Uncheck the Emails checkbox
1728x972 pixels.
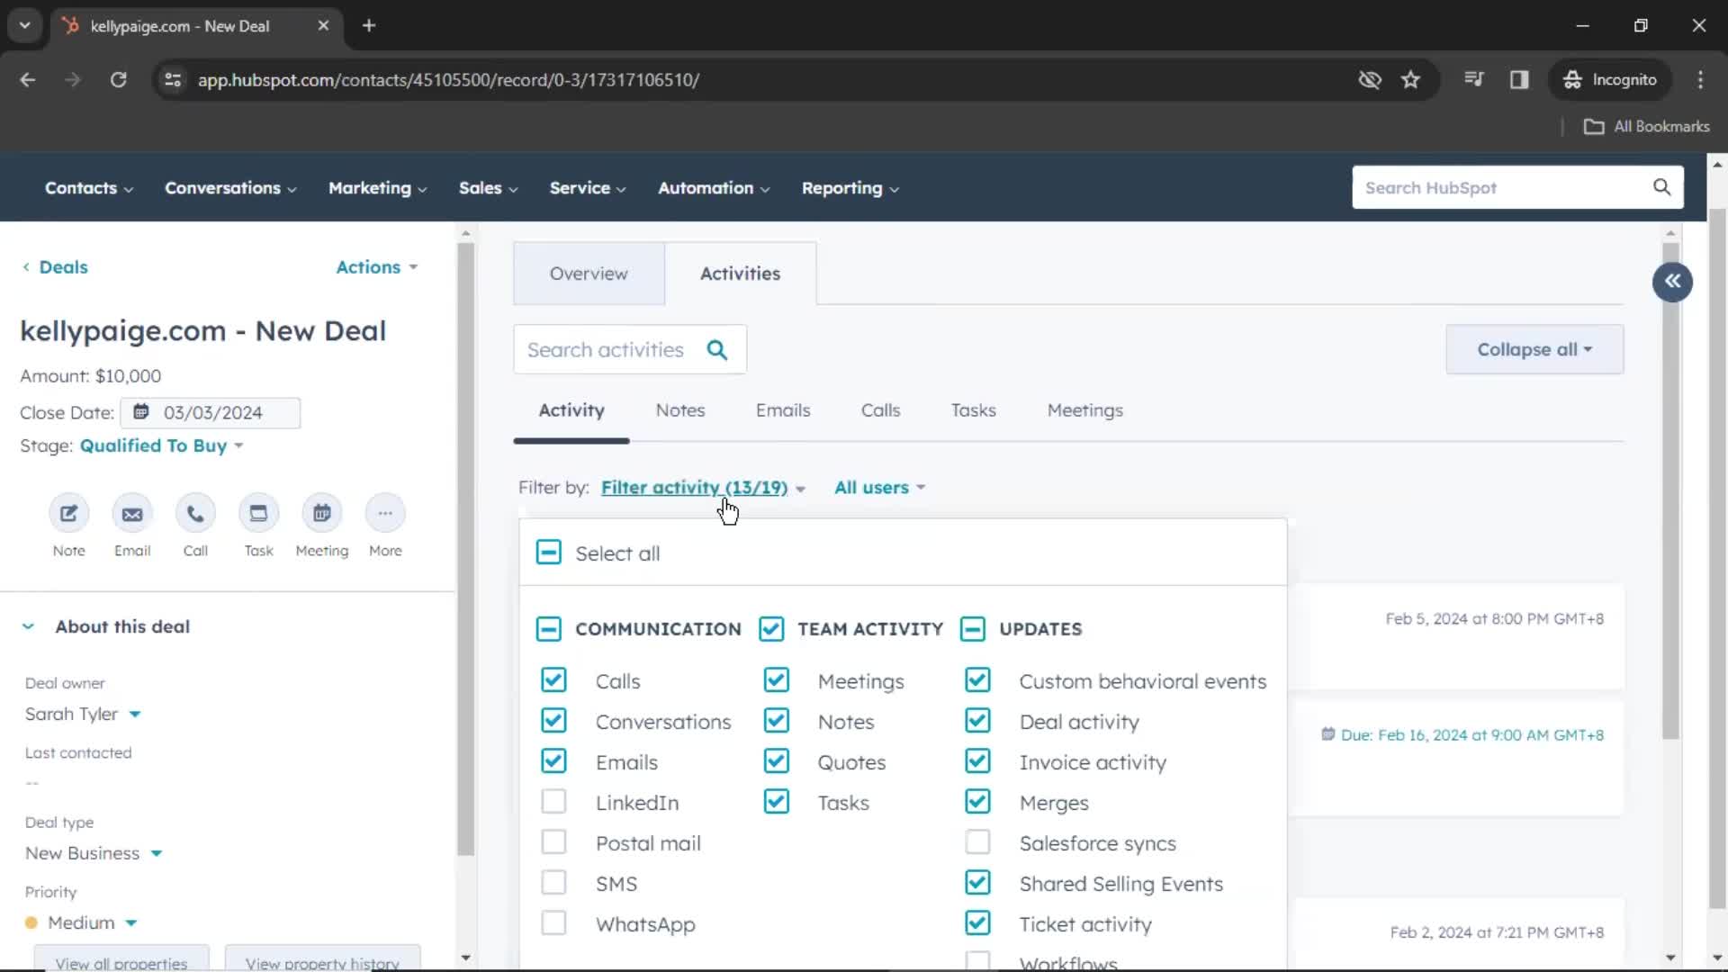[553, 761]
